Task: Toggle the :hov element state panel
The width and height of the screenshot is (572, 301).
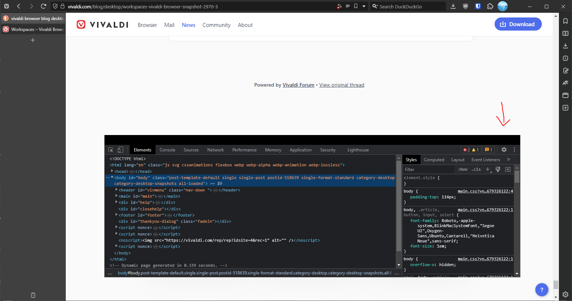Action: 463,169
